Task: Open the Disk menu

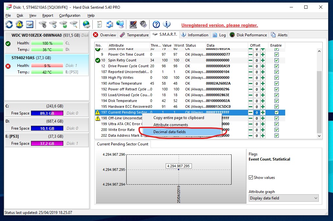Action: (x=20, y=15)
